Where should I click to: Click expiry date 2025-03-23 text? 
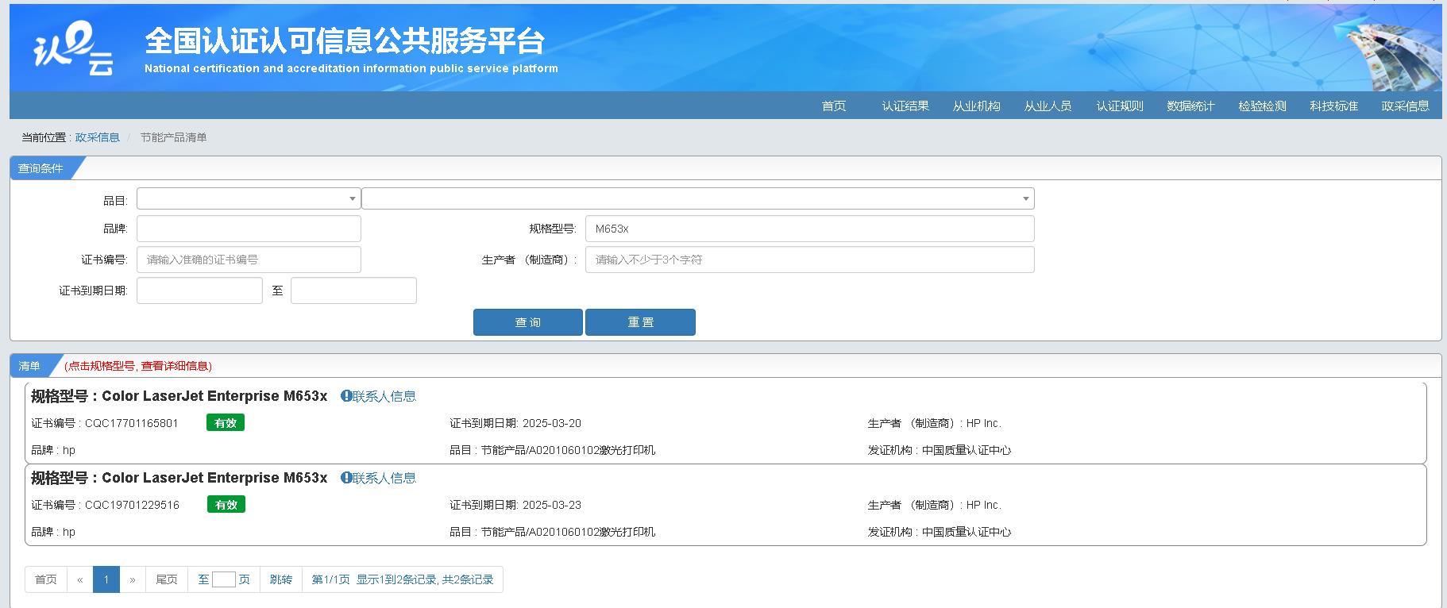coord(552,505)
